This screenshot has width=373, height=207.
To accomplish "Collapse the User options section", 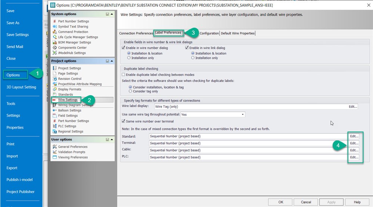I will (x=112, y=139).
